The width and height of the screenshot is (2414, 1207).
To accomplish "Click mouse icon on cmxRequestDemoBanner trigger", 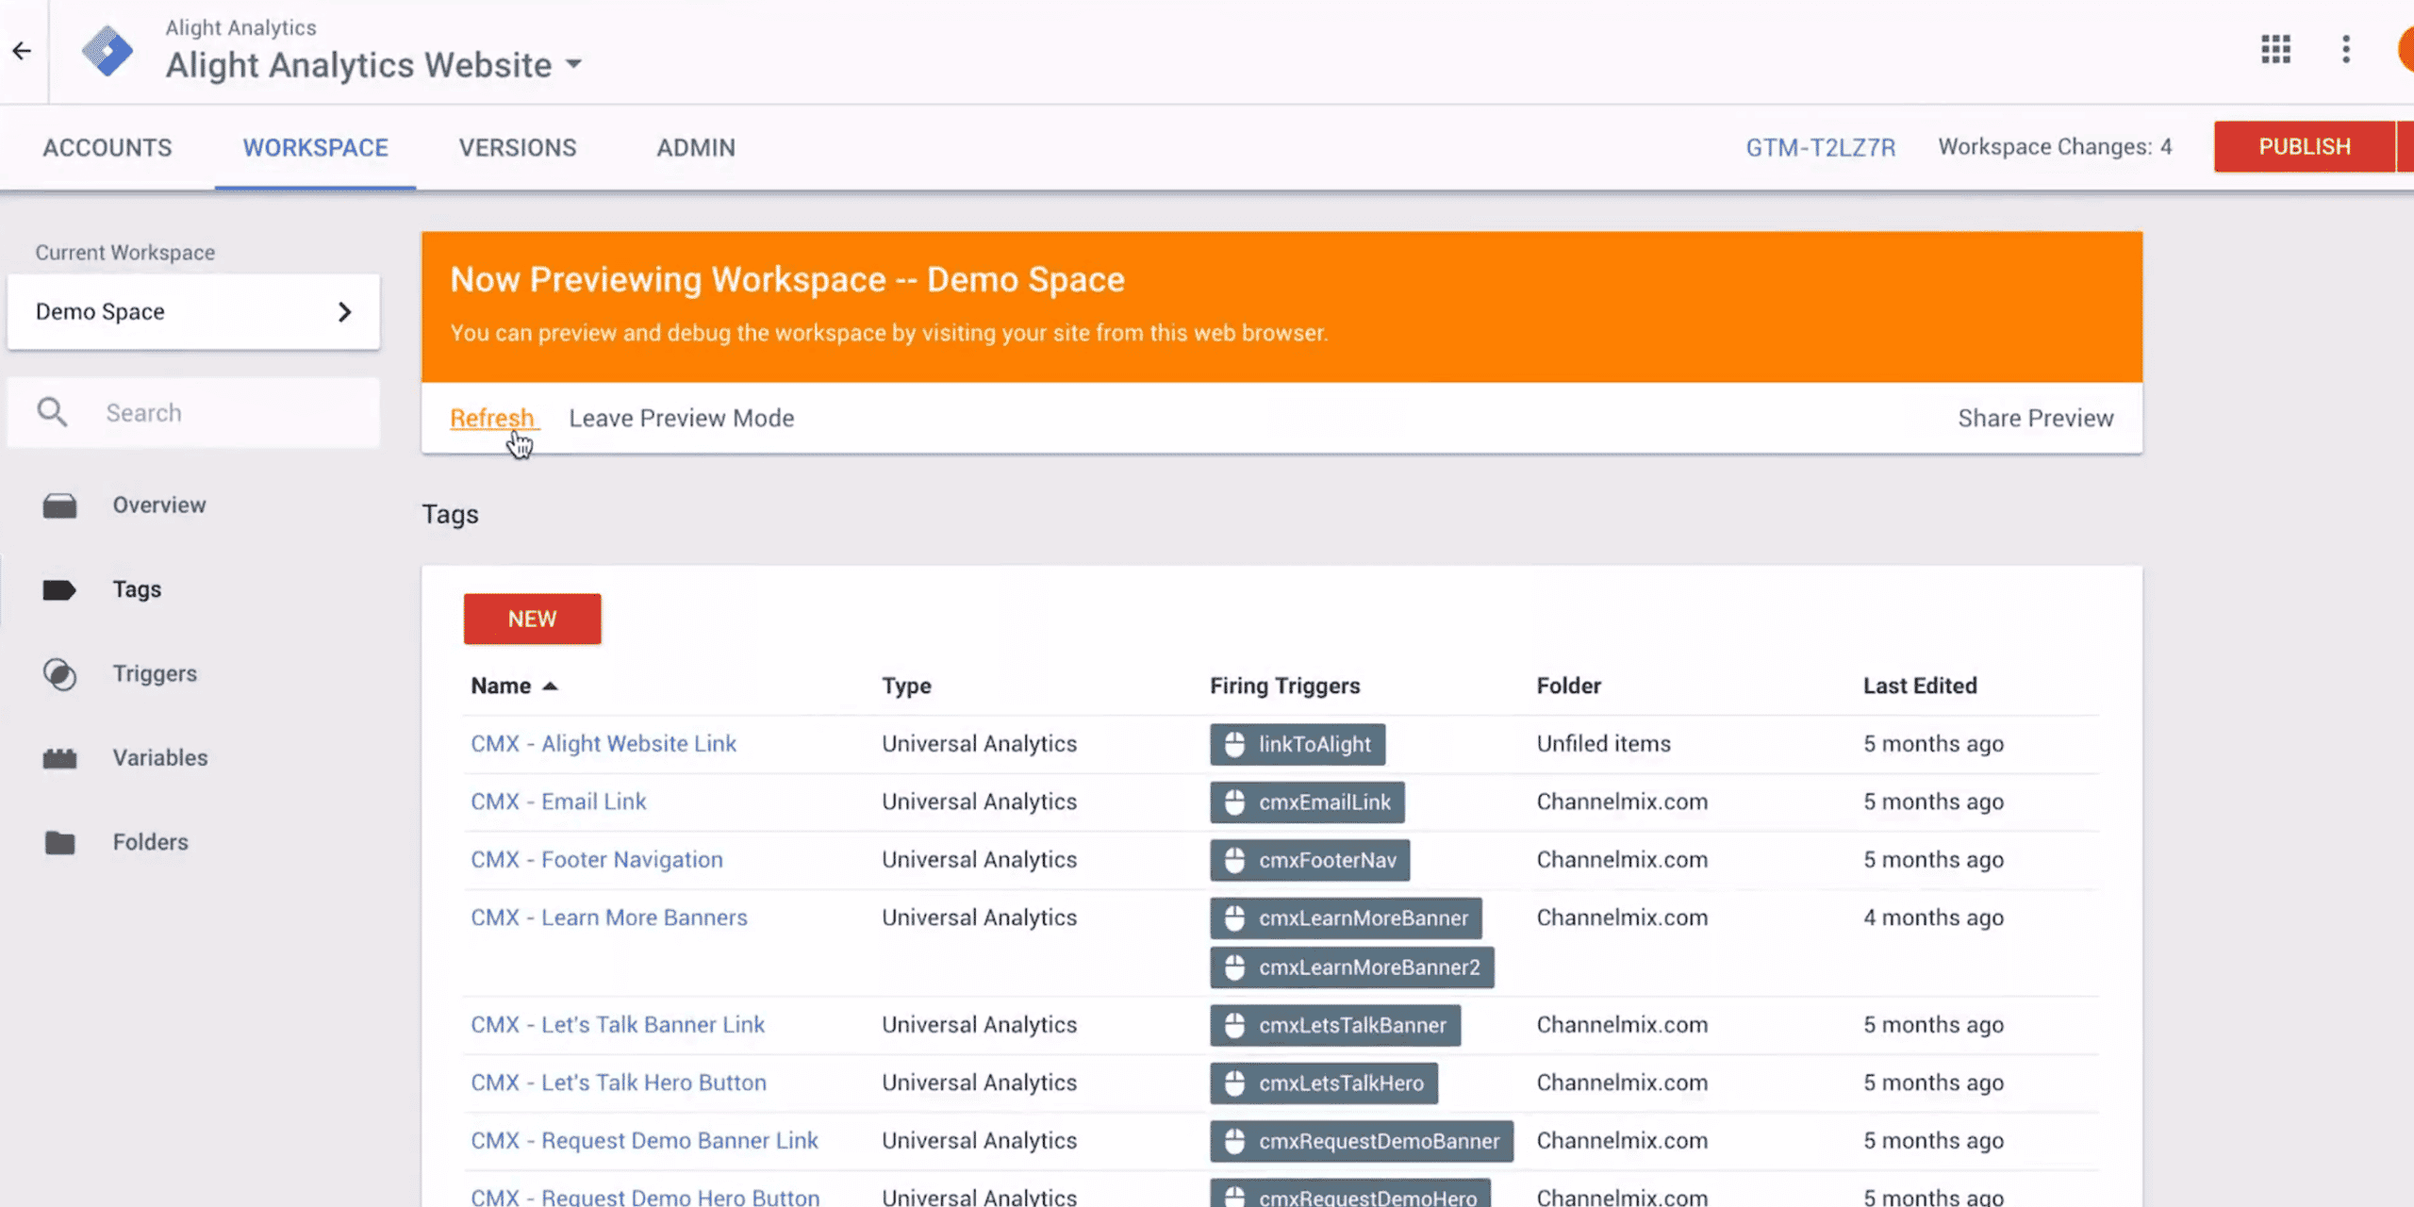I will click(x=1234, y=1141).
